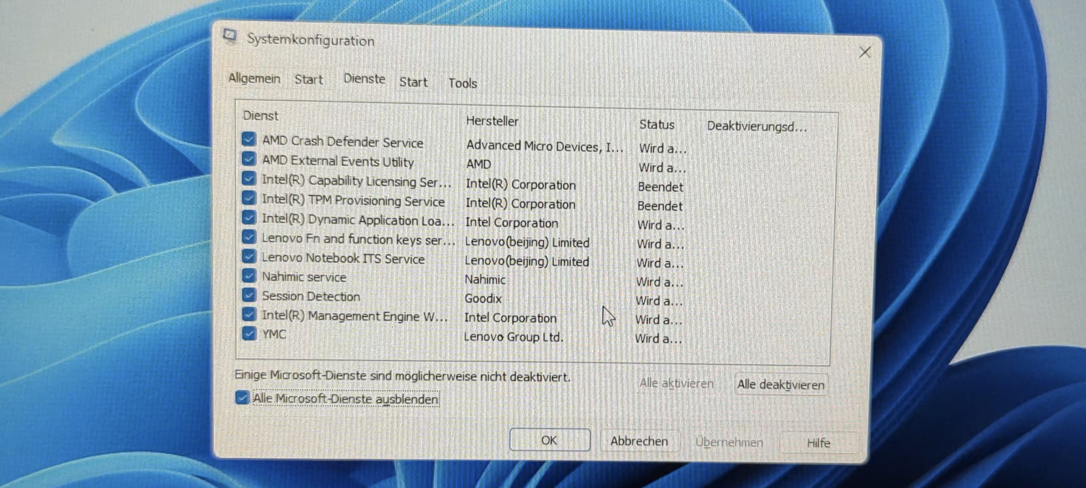Uncheck the YMC service

248,333
